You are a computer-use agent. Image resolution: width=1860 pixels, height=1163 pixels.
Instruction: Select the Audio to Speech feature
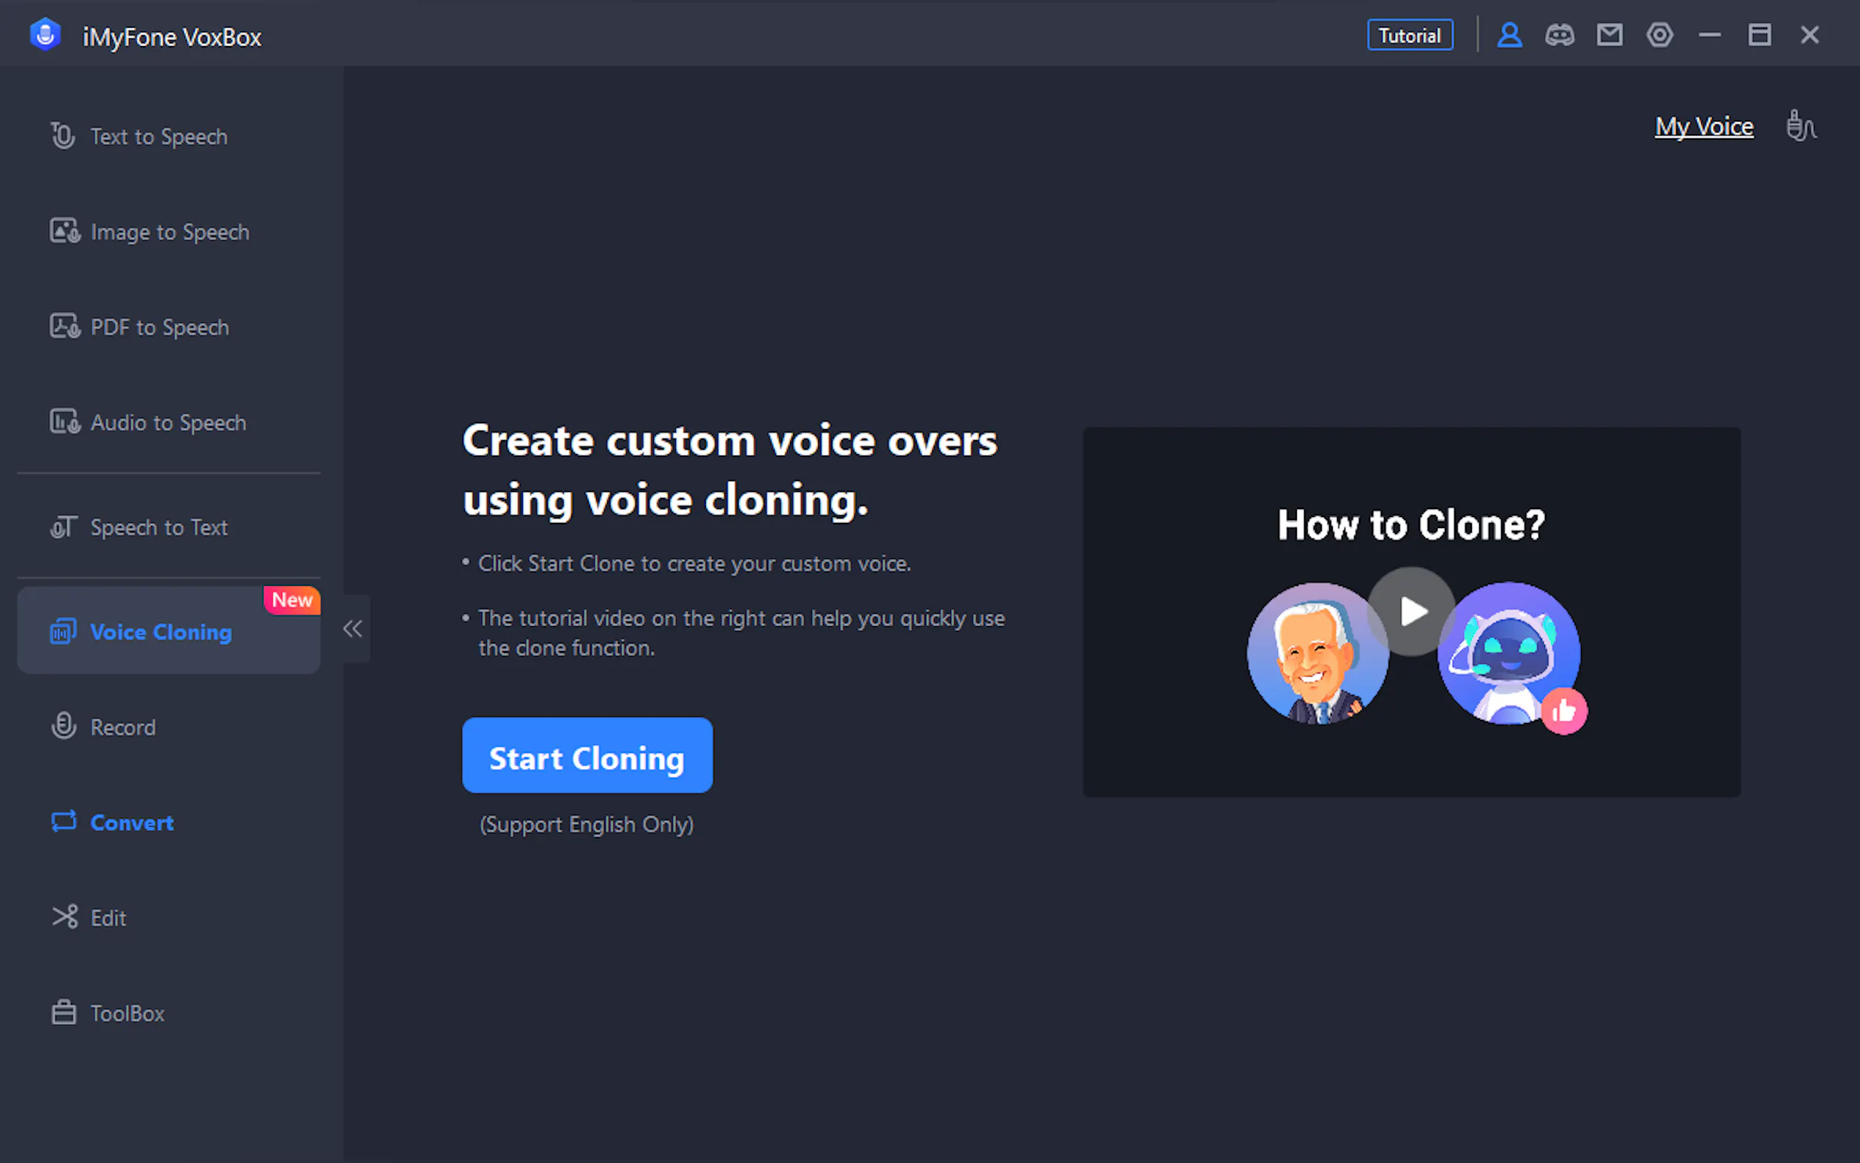pyautogui.click(x=168, y=422)
